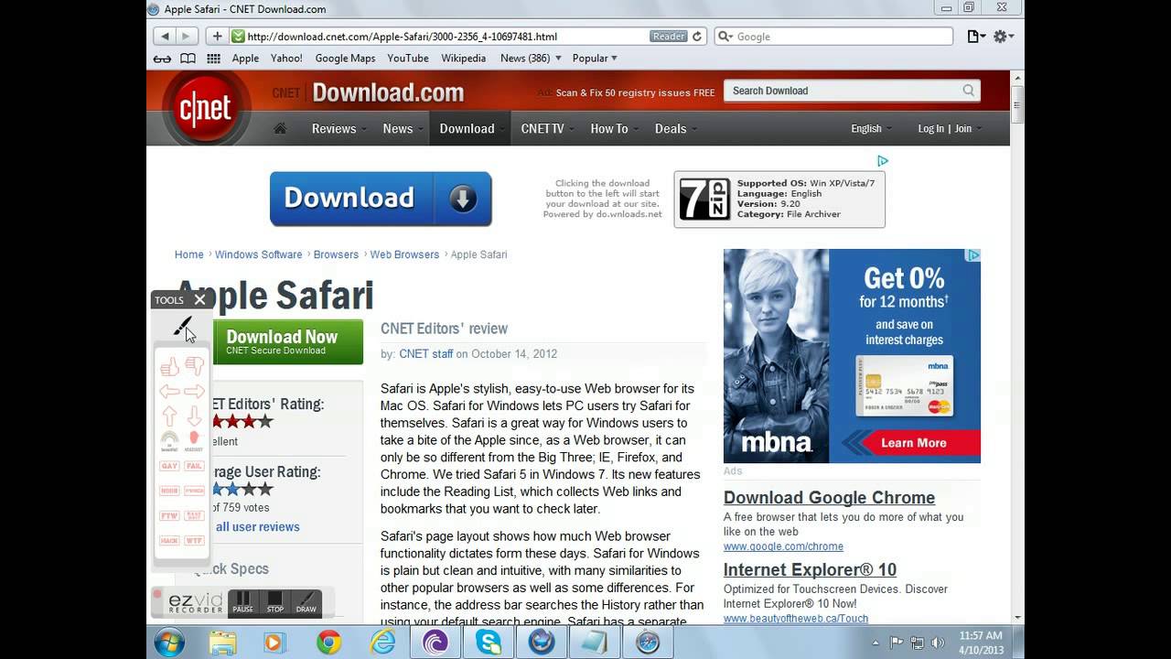The width and height of the screenshot is (1171, 659).
Task: Open the Apple bookmark
Action: click(245, 59)
